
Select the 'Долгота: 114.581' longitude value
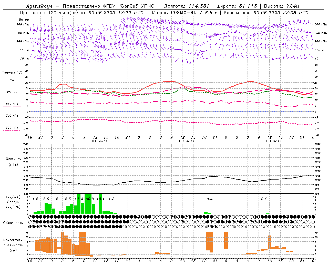tap(187, 6)
